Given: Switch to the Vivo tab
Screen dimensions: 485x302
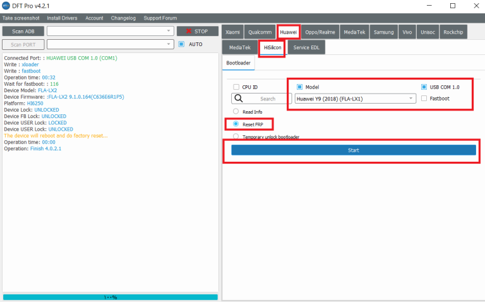Looking at the screenshot, I should click(x=407, y=32).
